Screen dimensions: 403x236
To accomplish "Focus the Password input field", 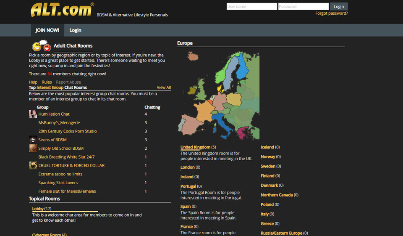I will click(x=303, y=7).
